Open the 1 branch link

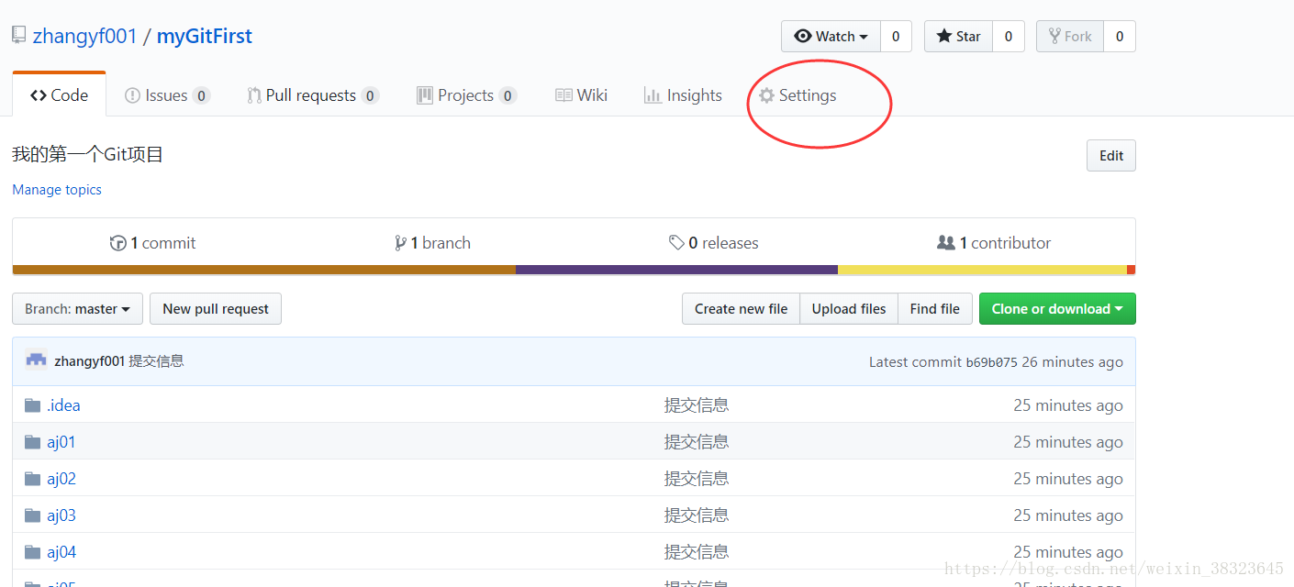tap(432, 243)
